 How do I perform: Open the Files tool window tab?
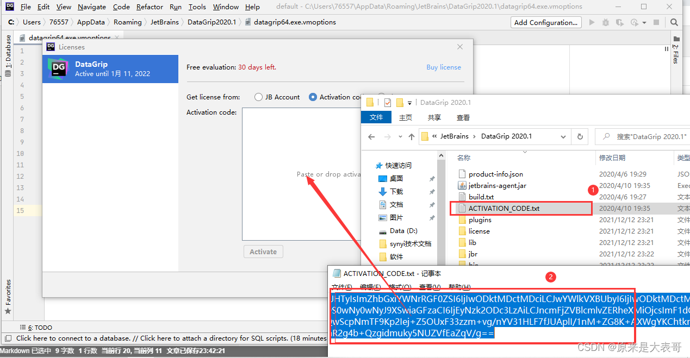click(676, 50)
